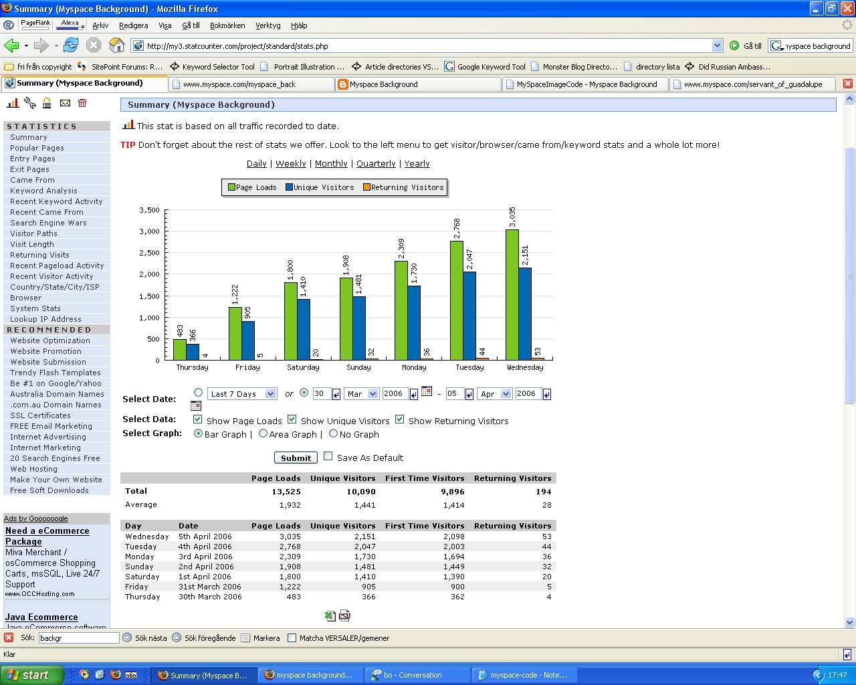The image size is (856, 685).
Task: Switch to the MySpaceImageCode tab
Action: 586,84
